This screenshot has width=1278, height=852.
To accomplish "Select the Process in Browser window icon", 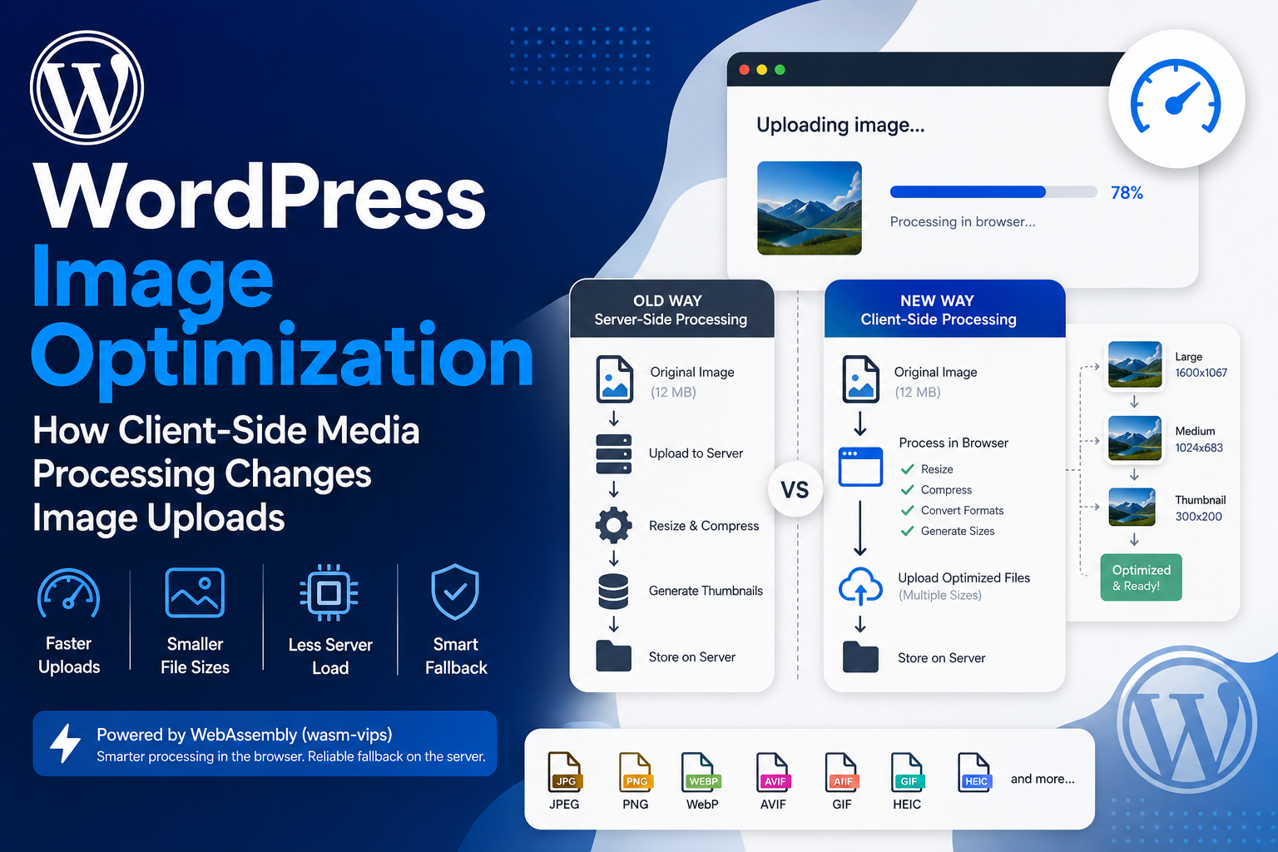I will [860, 467].
